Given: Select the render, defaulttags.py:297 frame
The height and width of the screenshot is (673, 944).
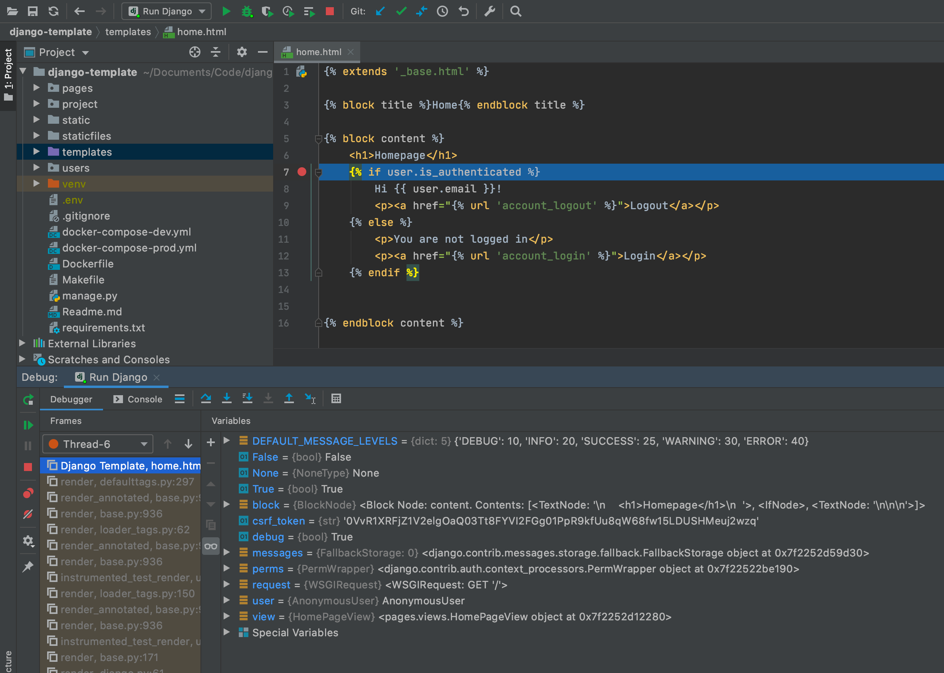Looking at the screenshot, I should click(x=127, y=481).
